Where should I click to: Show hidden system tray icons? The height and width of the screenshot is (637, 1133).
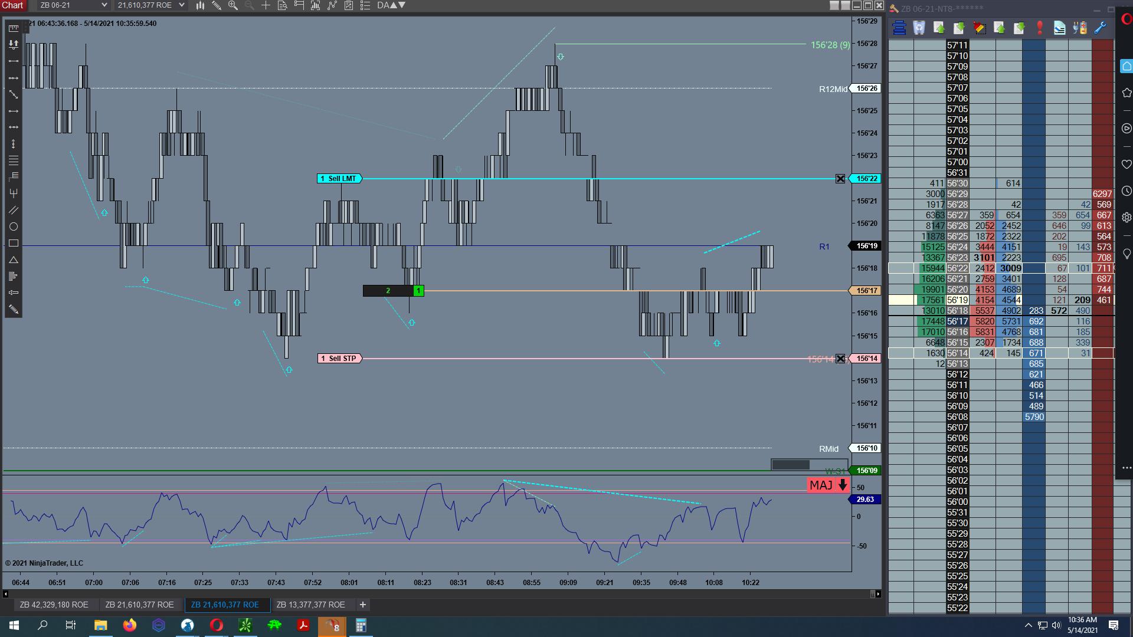click(1028, 625)
